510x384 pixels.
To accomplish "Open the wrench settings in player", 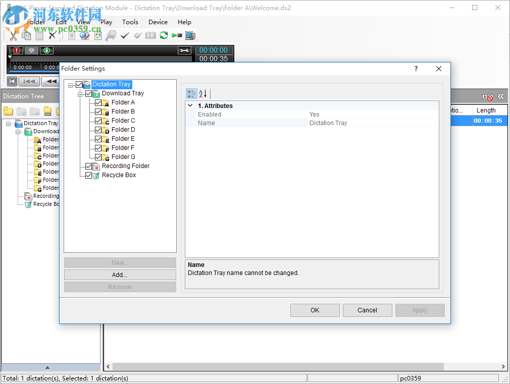I will click(184, 50).
